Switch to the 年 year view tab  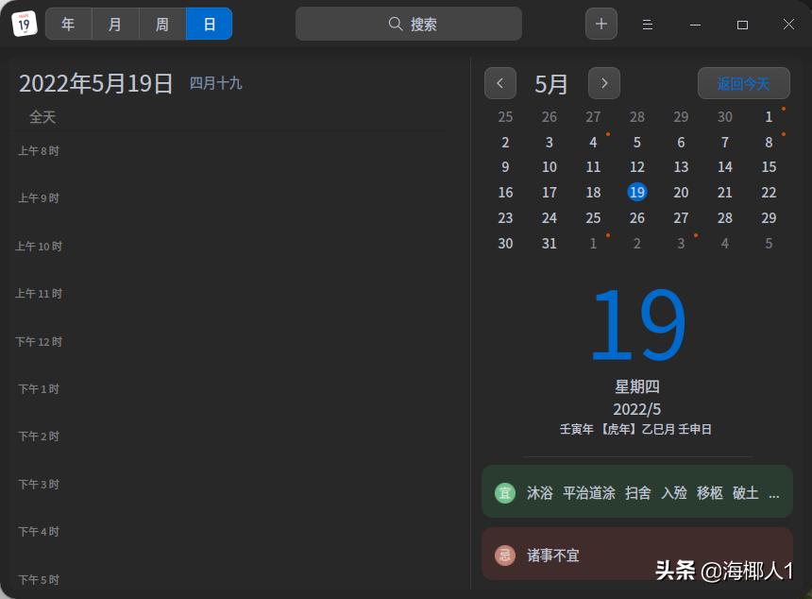pos(67,24)
